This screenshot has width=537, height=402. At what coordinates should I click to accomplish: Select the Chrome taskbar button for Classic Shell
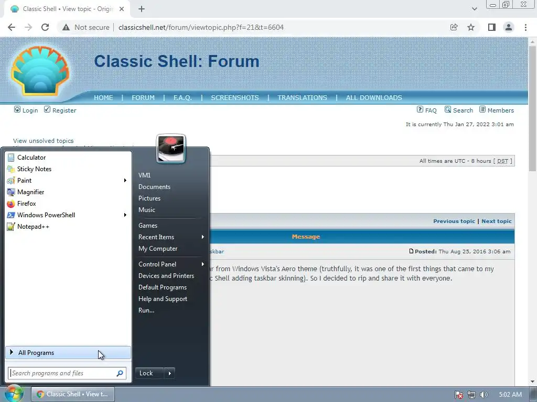coord(73,394)
